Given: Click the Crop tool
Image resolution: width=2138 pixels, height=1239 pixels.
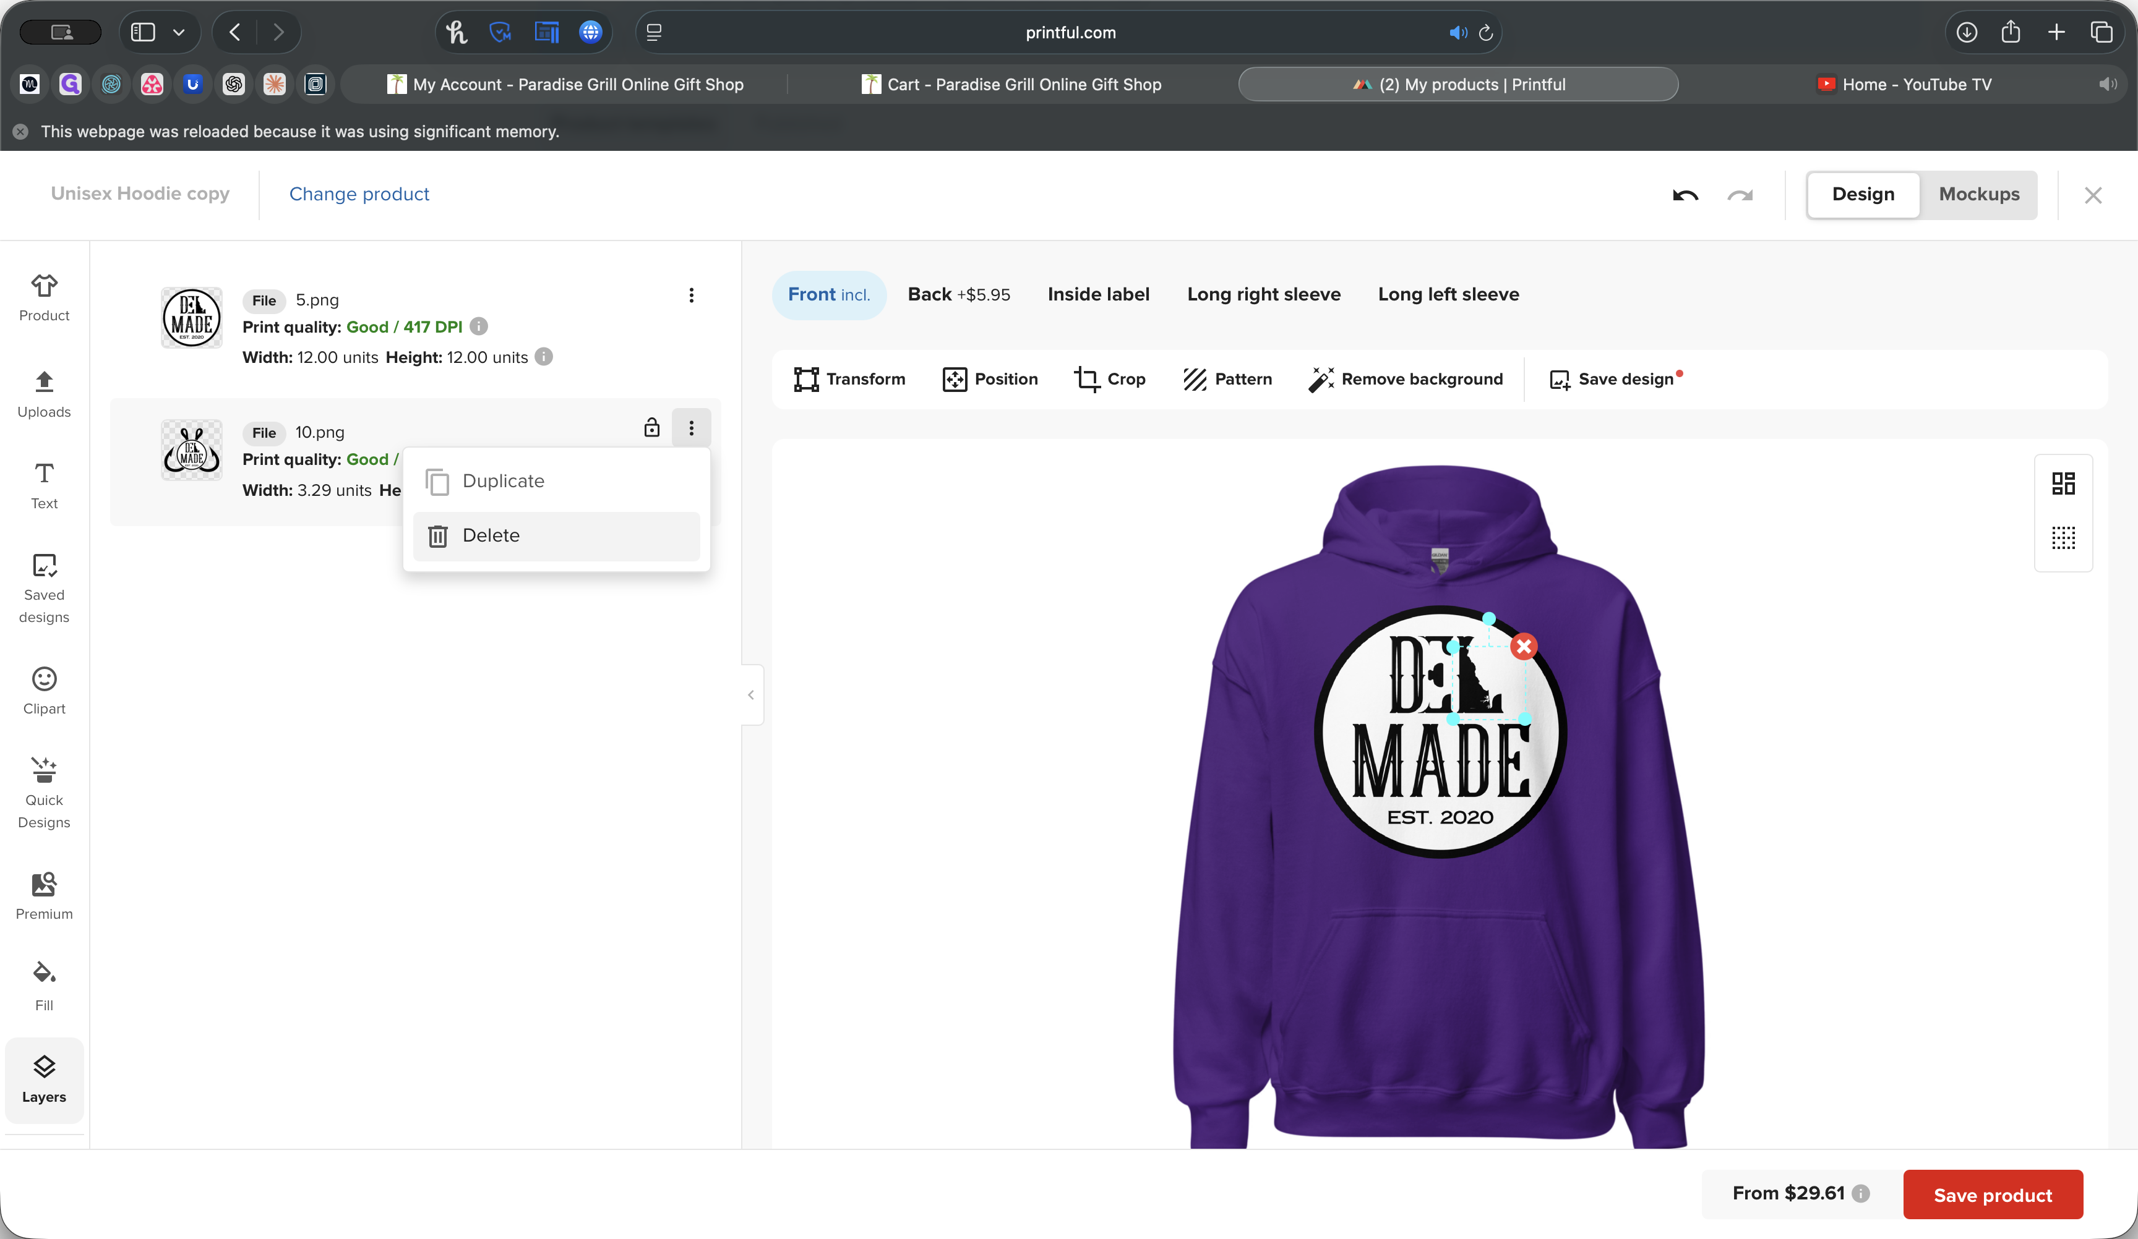Looking at the screenshot, I should click(1109, 379).
